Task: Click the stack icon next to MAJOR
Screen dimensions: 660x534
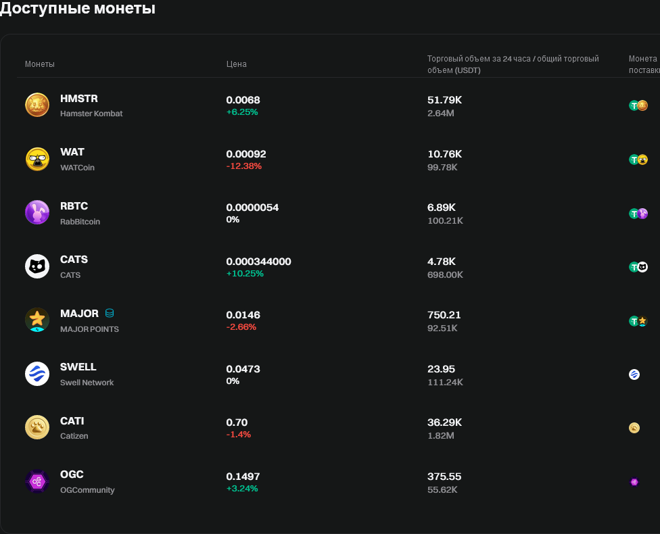Action: pos(110,314)
